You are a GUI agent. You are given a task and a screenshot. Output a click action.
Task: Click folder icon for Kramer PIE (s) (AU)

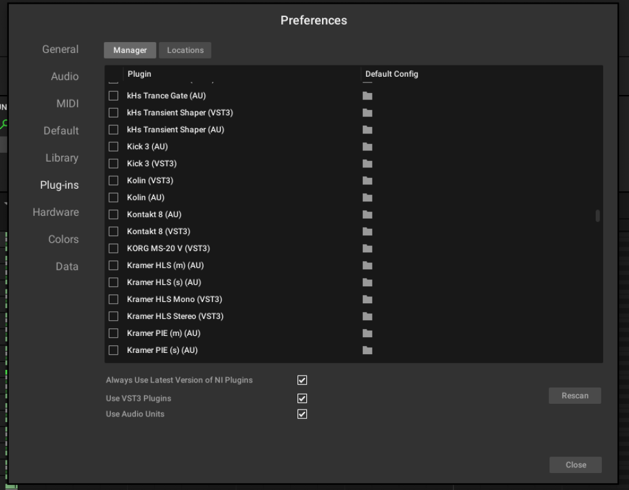coord(367,350)
